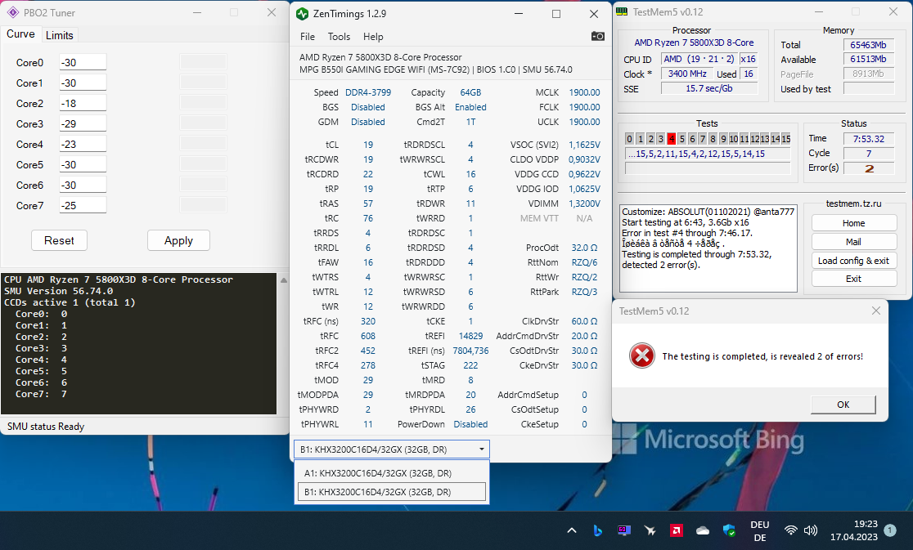Click Core5 offset input field
Image resolution: width=913 pixels, height=550 pixels.
pyautogui.click(x=83, y=164)
